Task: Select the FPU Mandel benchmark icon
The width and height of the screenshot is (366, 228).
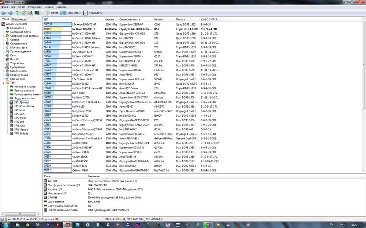Action: click(11, 130)
